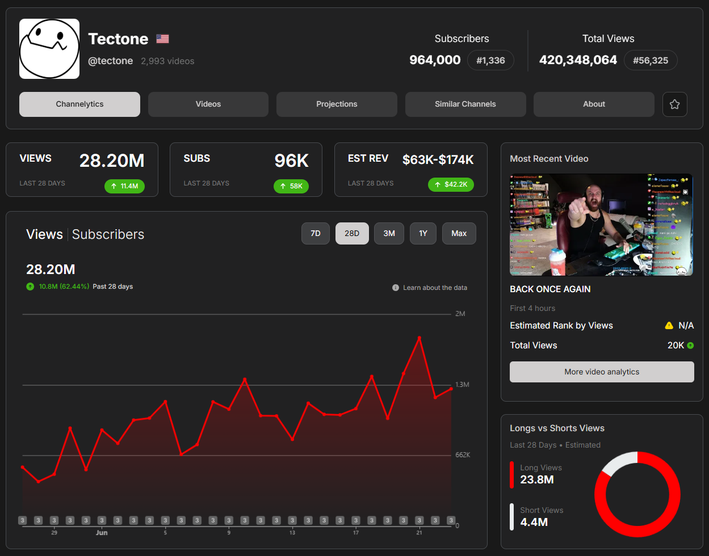Click the green 58K subs change badge

291,186
